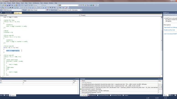This screenshot has width=177, height=99.
Task: Click the //Error-case #2 comment line
Action: click(9, 46)
